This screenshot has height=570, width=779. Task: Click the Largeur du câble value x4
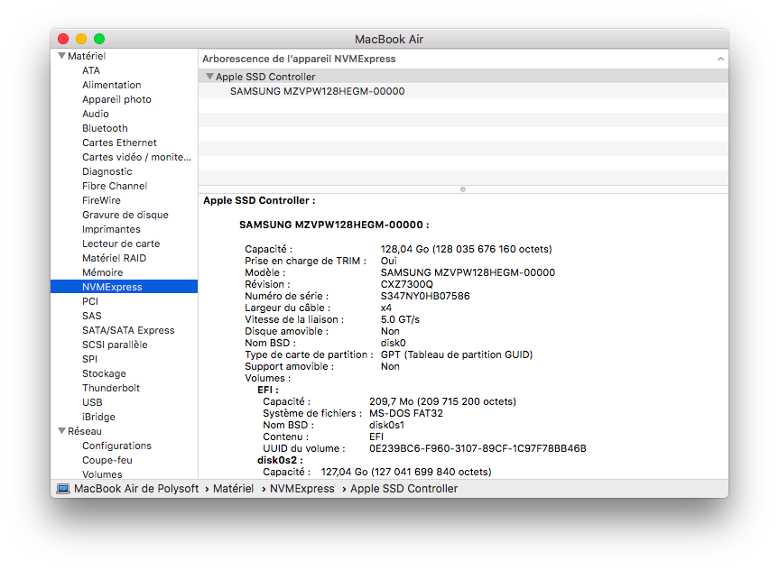click(386, 308)
